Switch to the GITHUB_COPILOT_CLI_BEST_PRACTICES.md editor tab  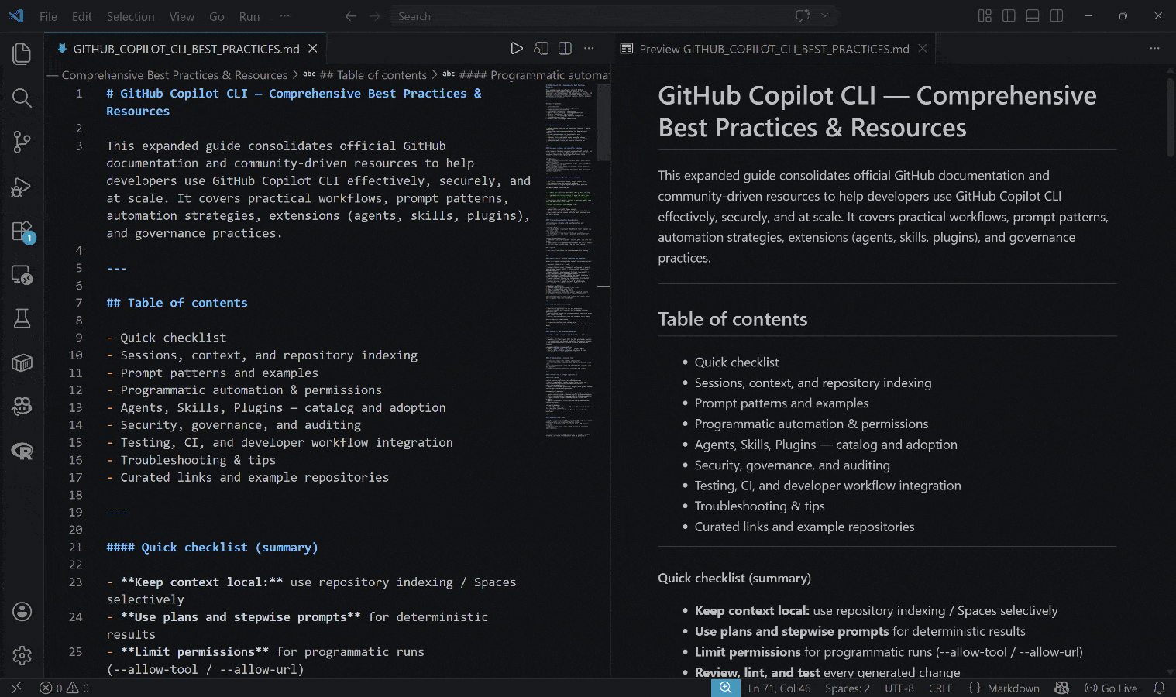pos(186,49)
